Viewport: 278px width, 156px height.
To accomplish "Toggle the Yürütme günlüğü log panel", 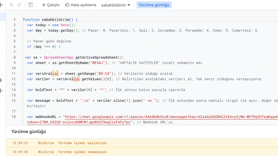I will click(154, 5).
